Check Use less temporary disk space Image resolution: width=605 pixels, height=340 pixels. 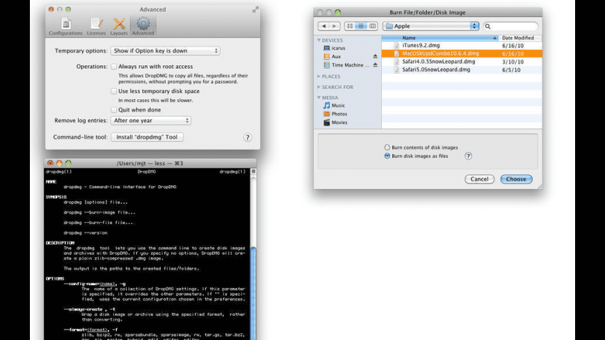pyautogui.click(x=114, y=92)
